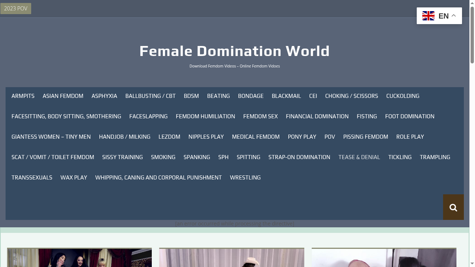Click the first video thumbnail with three women
475x267 pixels.
coord(79,257)
